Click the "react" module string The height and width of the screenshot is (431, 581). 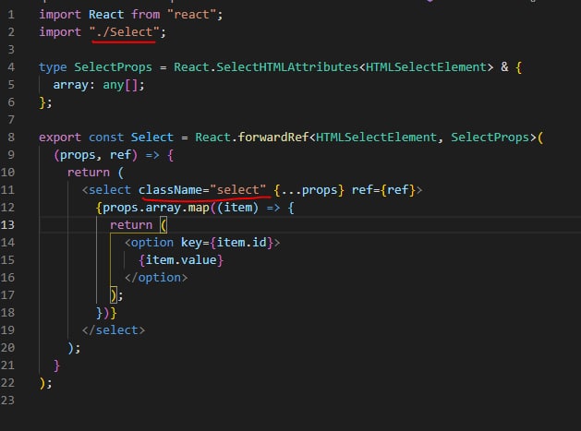[191, 15]
